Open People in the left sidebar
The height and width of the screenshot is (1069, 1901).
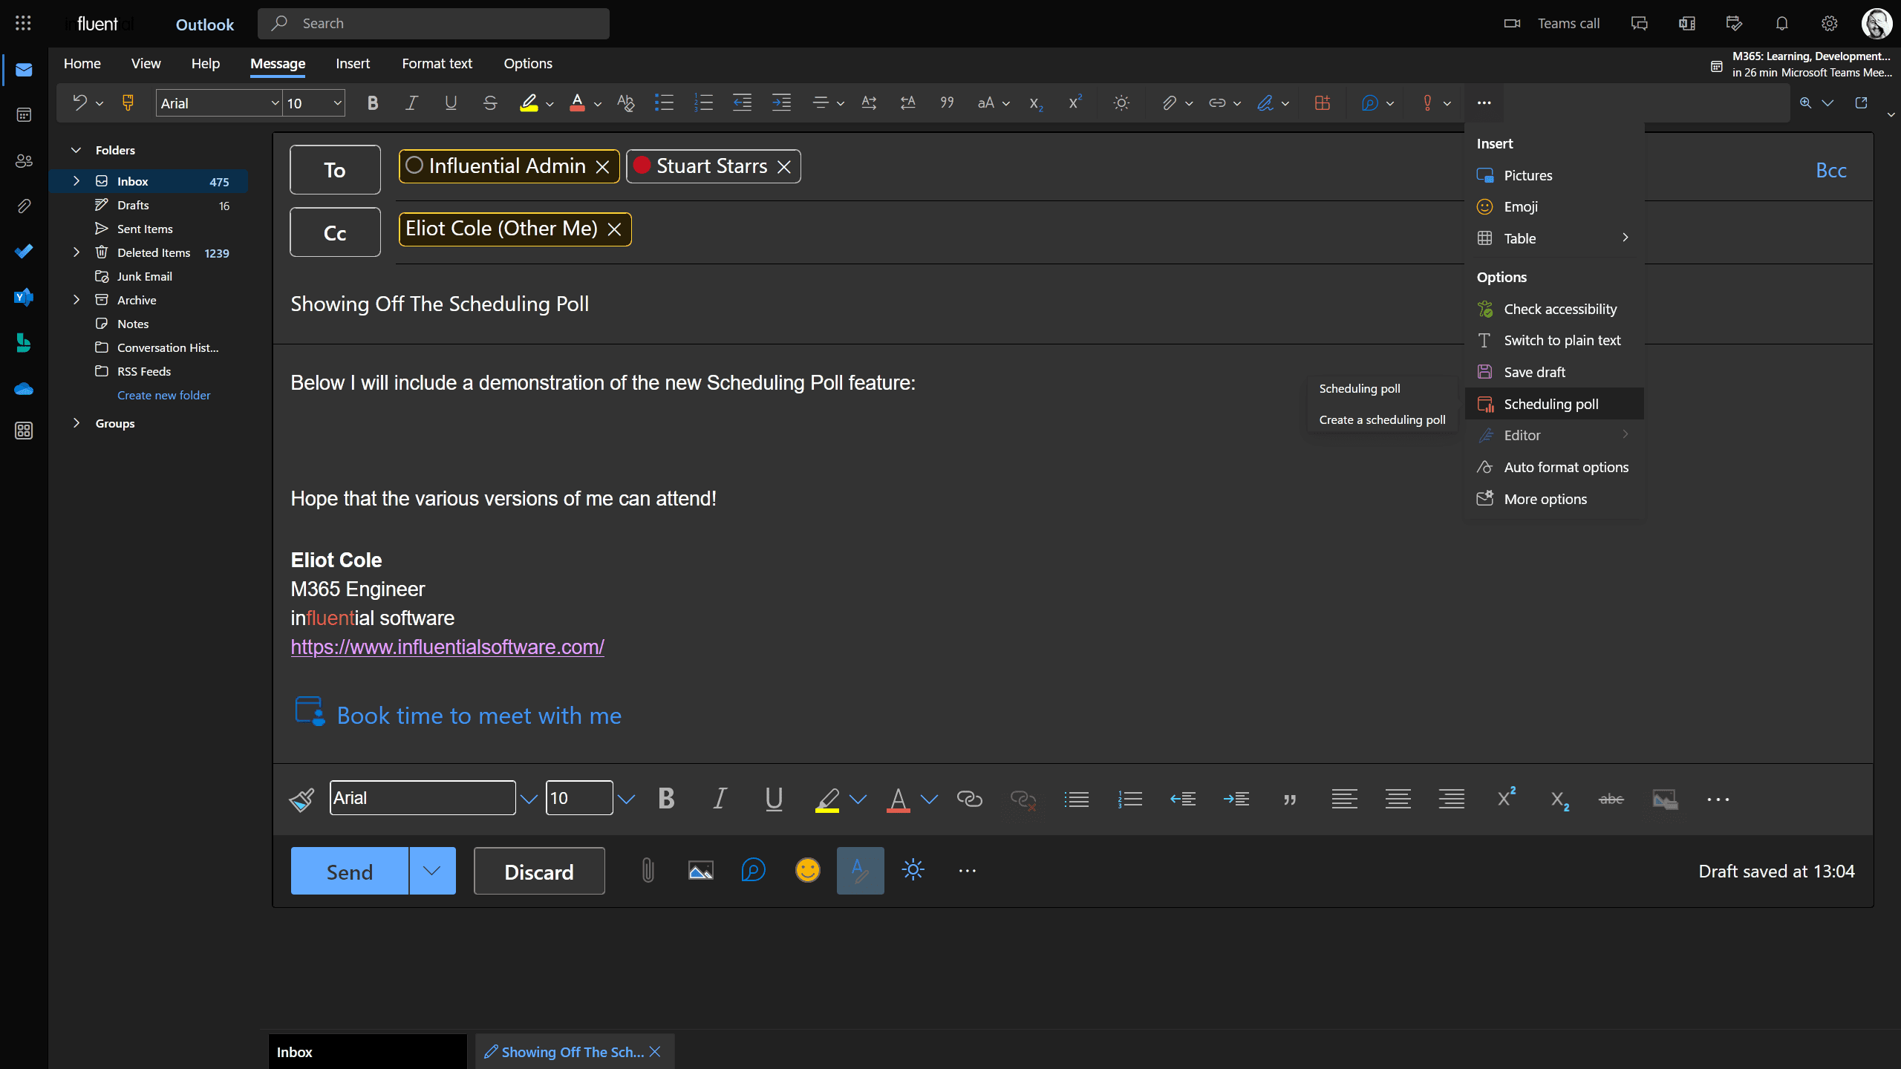click(24, 160)
